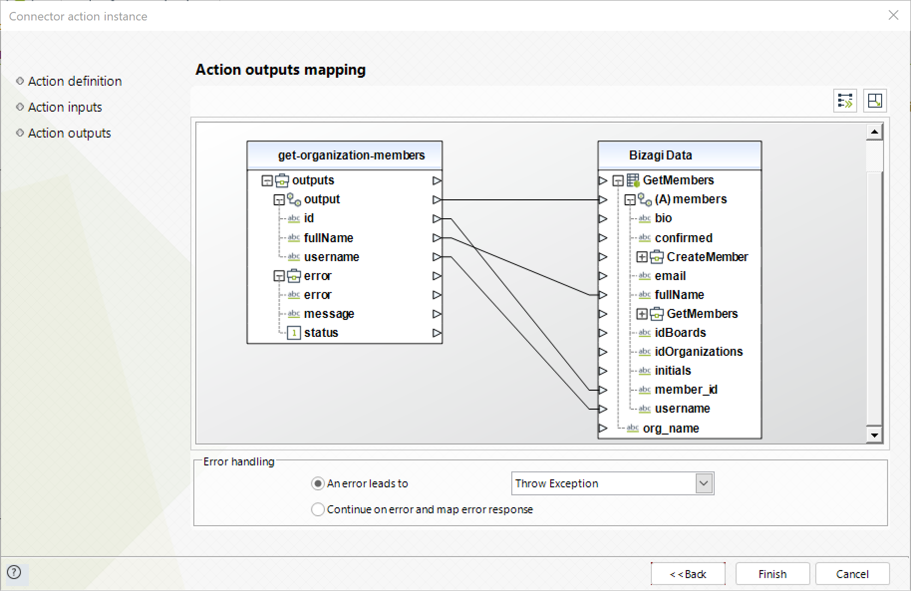Click the Finish button
The image size is (911, 591).
coord(772,574)
